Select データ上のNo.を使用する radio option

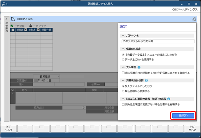pos(123,59)
